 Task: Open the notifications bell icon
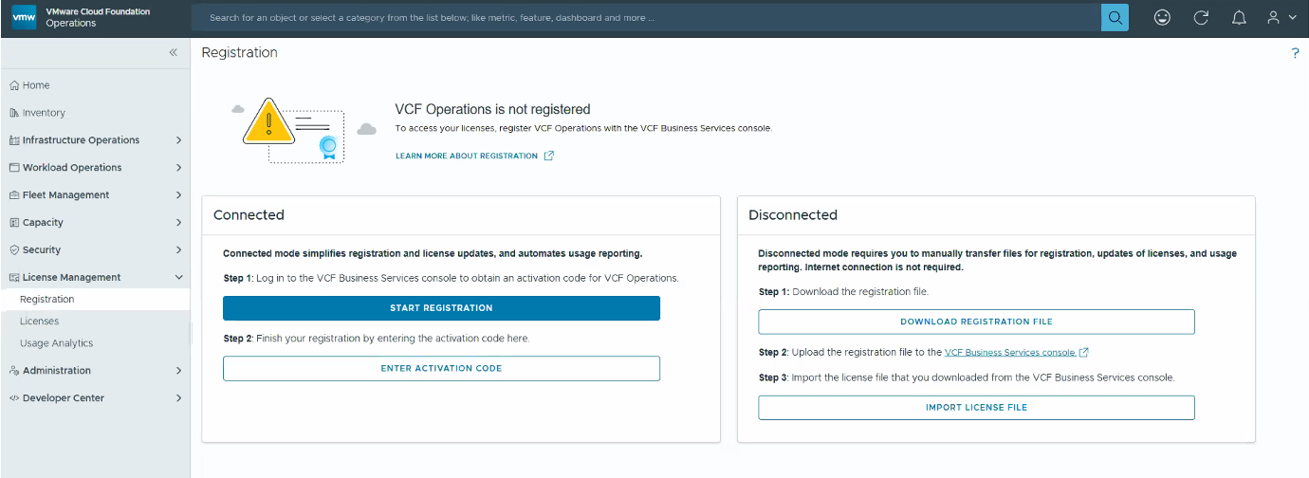[x=1239, y=17]
